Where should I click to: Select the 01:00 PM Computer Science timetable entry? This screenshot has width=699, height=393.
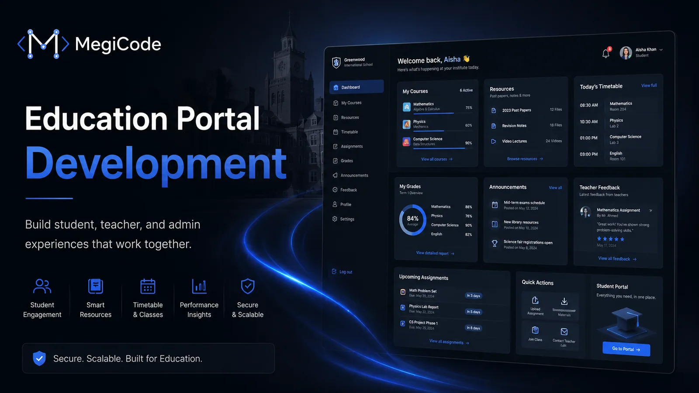click(618, 139)
